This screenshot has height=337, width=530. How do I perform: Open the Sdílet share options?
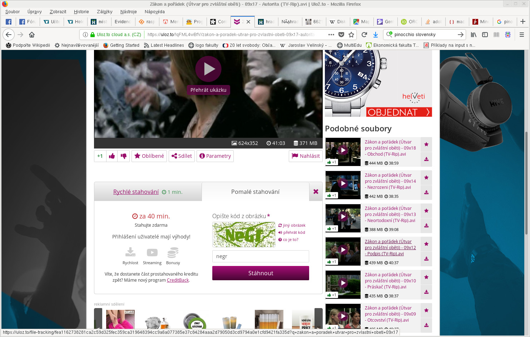point(182,156)
